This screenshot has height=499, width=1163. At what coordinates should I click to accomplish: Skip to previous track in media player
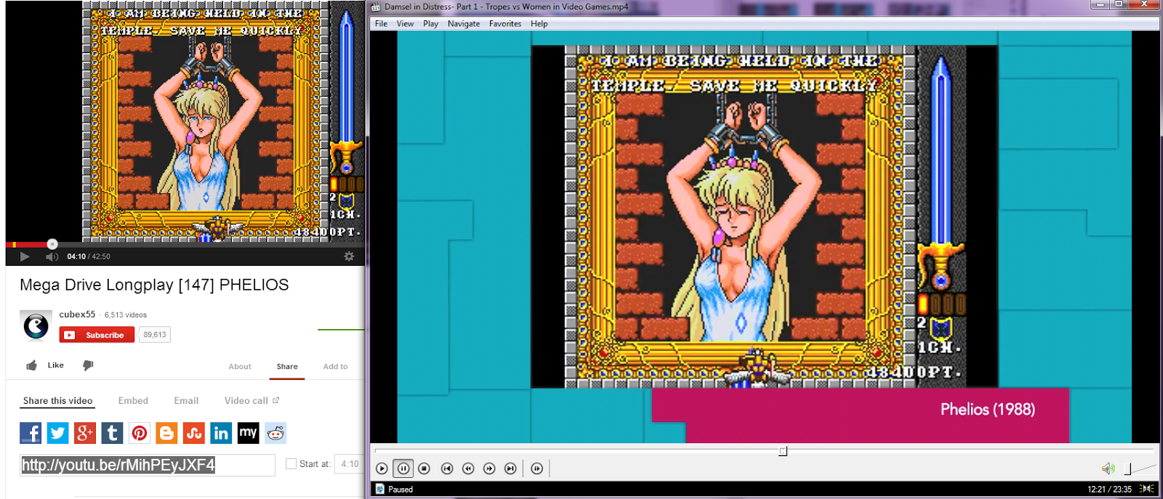(x=447, y=468)
